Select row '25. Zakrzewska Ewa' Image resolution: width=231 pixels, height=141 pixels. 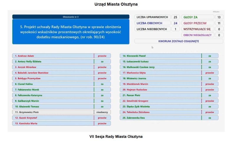tap(169, 118)
